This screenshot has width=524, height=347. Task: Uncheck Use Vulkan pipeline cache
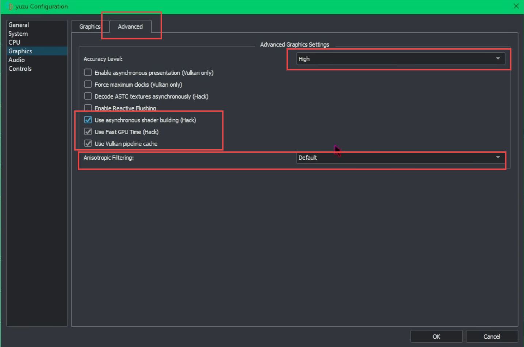coord(88,143)
